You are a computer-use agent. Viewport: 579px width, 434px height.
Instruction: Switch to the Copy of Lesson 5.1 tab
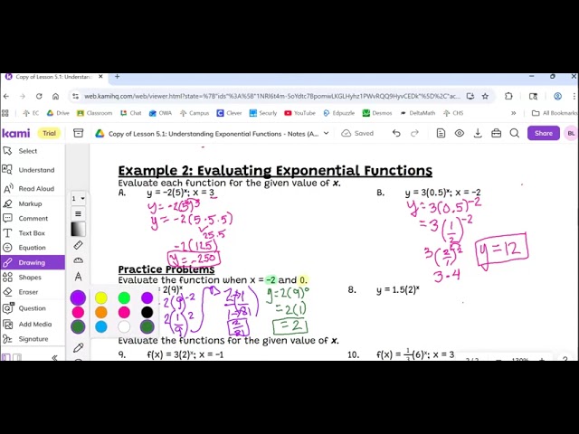tap(54, 77)
